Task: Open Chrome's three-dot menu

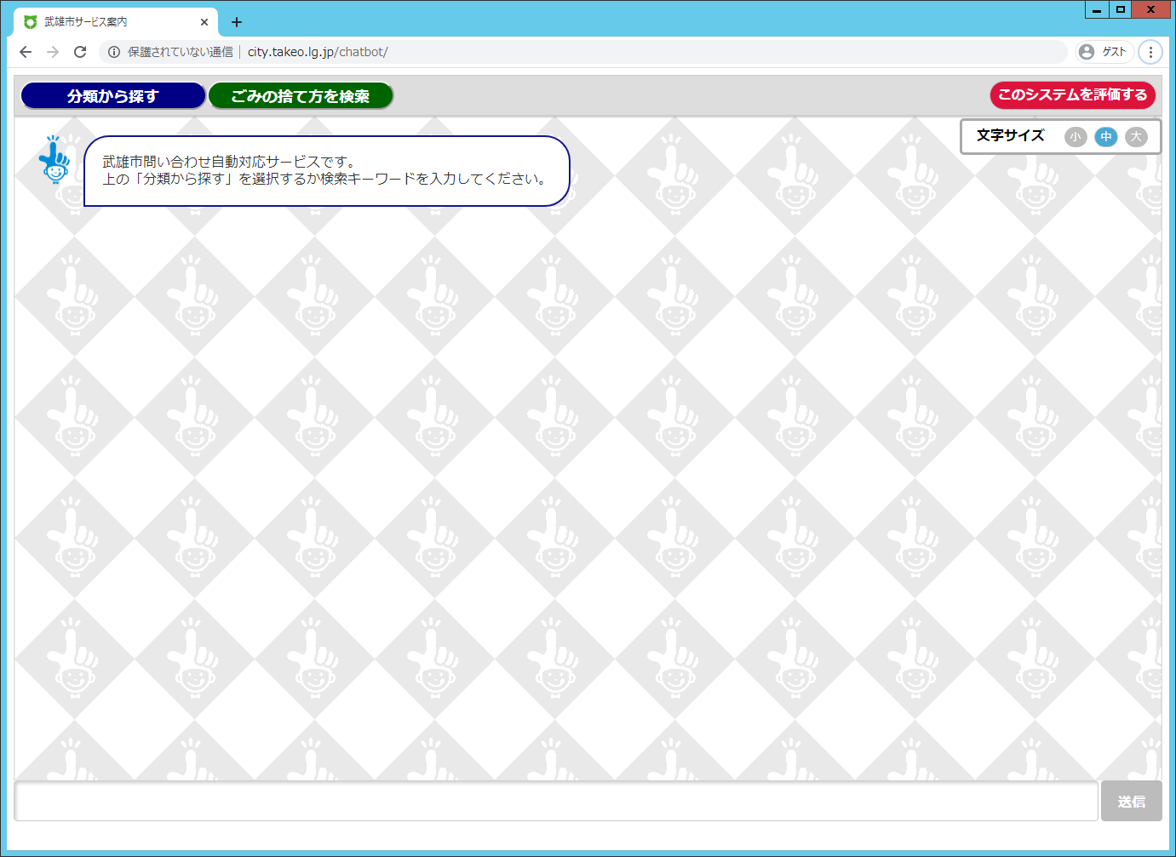Action: coord(1150,52)
